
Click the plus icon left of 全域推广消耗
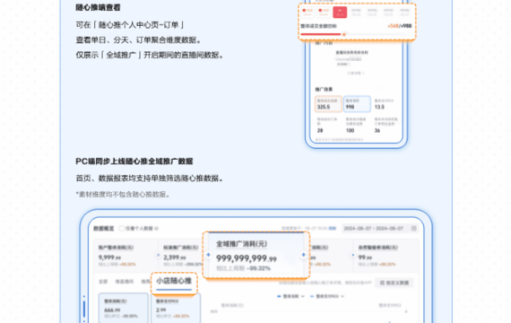(x=208, y=255)
